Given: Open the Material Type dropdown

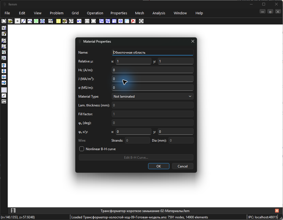Looking at the screenshot, I should tap(153, 97).
